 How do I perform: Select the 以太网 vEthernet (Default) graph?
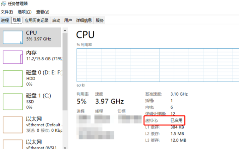[x=13, y=124]
